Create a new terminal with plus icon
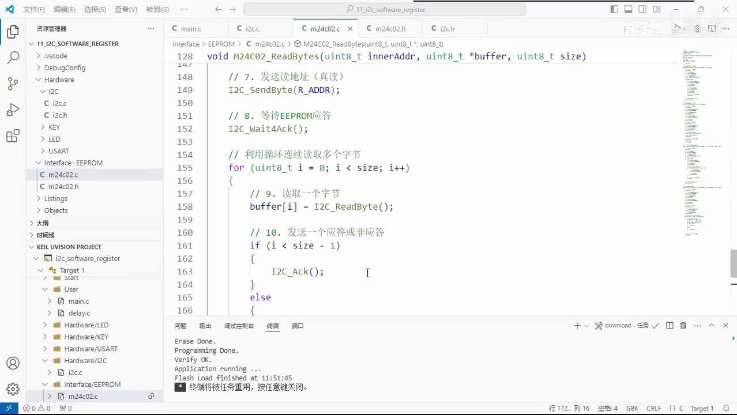This screenshot has width=737, height=415. (577, 326)
